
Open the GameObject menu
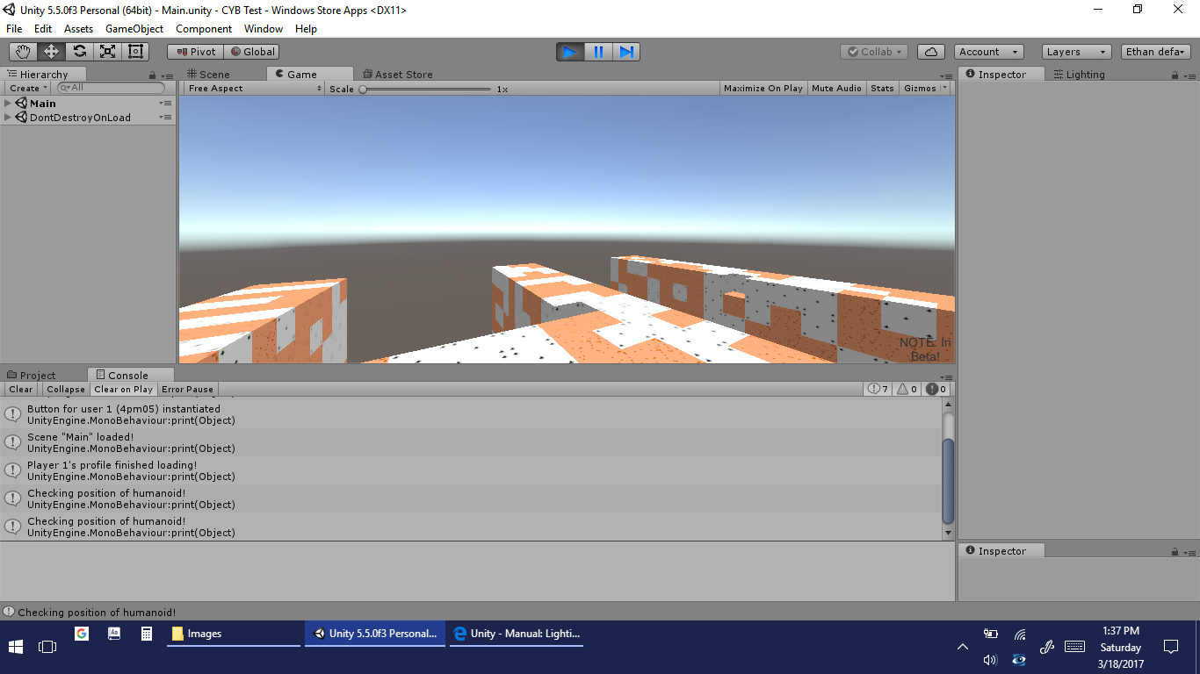coord(134,29)
